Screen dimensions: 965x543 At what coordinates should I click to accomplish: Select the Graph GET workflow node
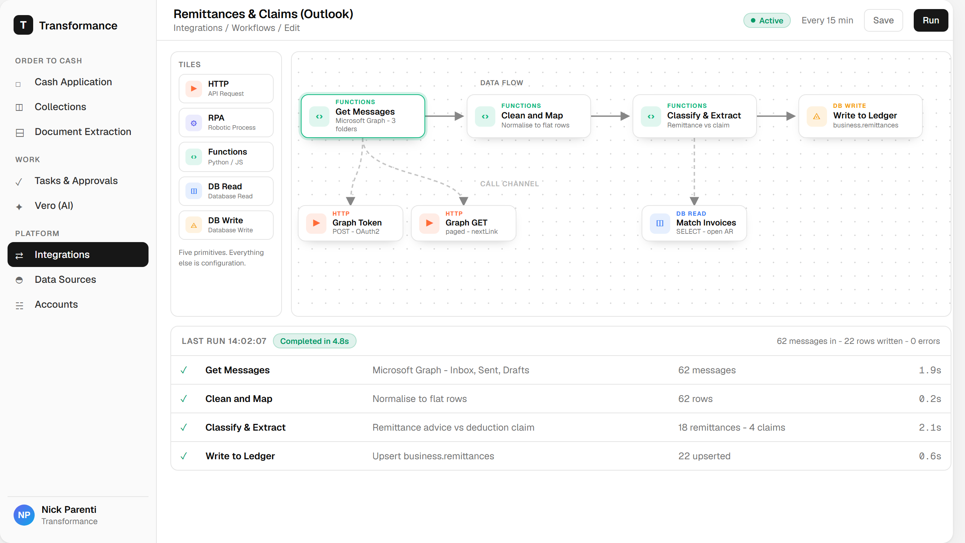click(463, 223)
